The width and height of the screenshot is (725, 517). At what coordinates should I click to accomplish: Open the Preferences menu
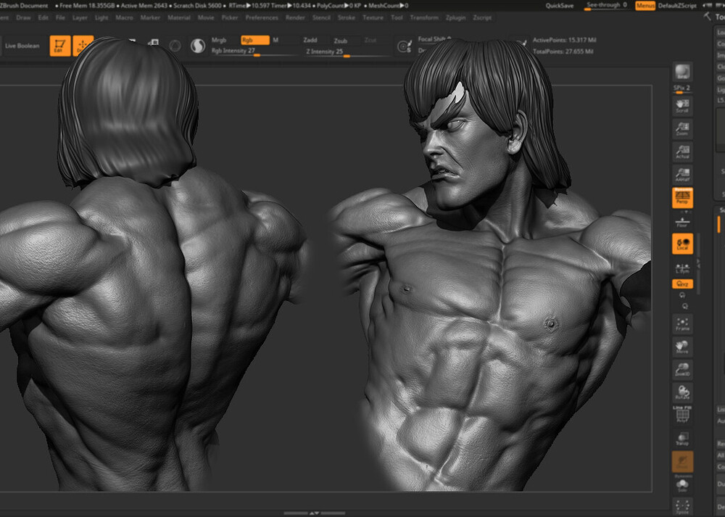[x=262, y=17]
